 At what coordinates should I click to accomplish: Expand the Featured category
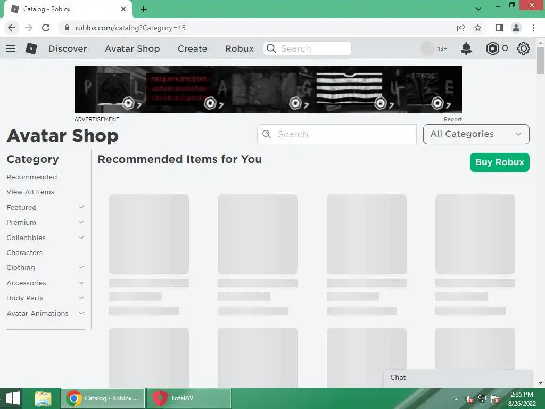[81, 207]
